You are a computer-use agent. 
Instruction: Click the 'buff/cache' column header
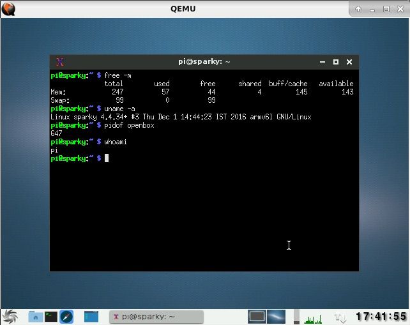click(288, 84)
